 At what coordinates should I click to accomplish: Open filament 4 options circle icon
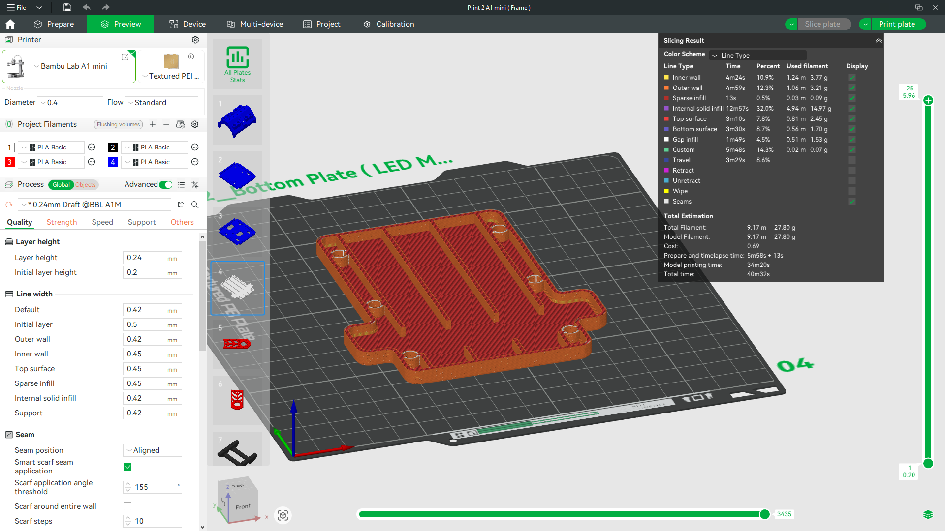tap(195, 162)
